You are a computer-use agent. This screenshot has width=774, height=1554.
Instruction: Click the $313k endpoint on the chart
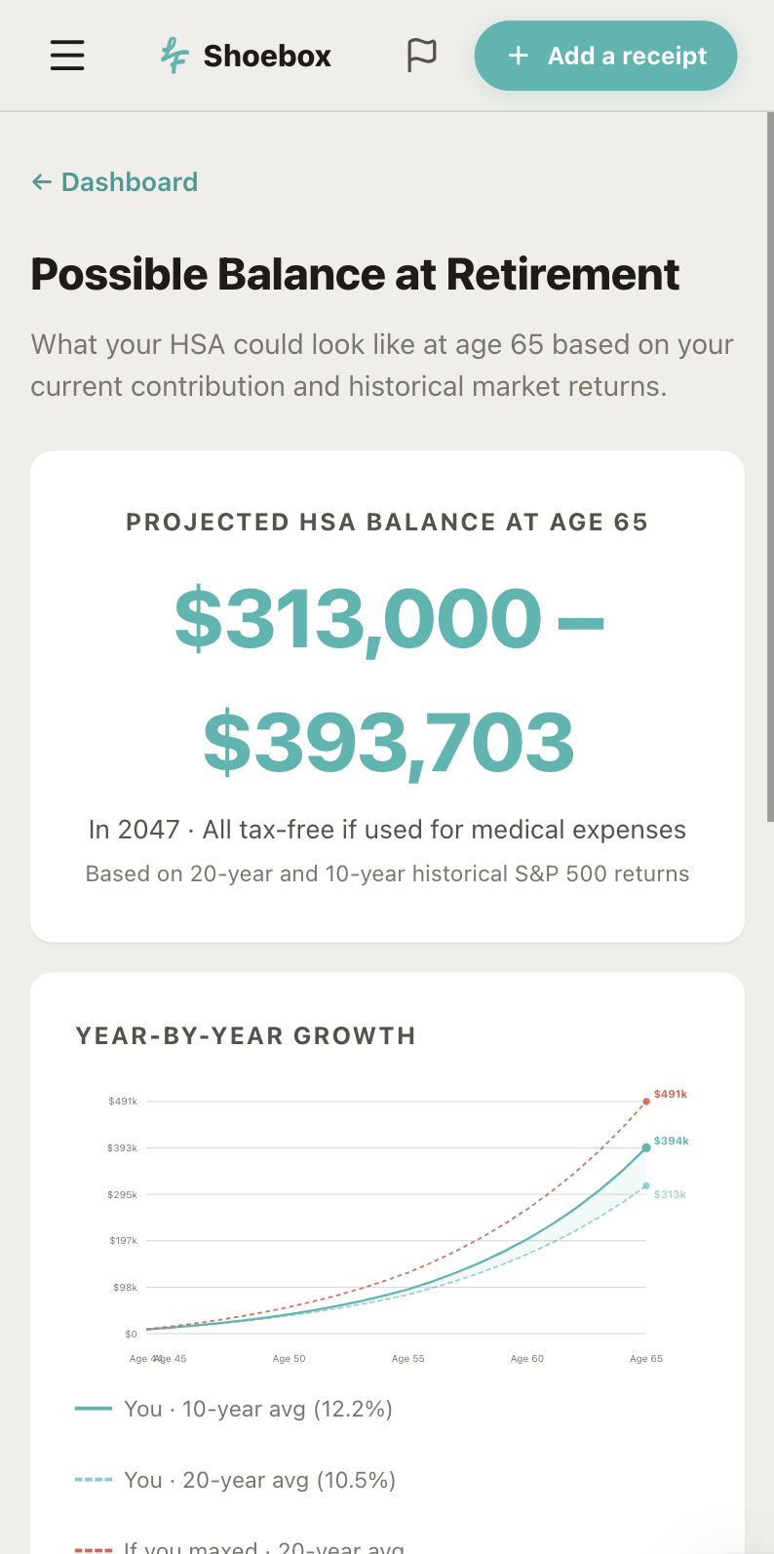click(x=646, y=1185)
